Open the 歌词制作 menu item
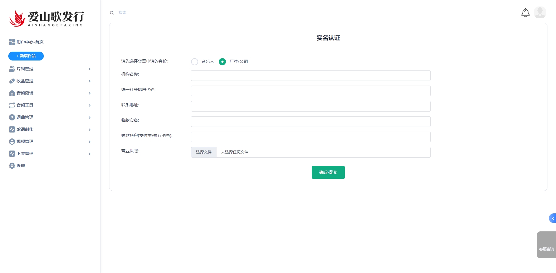This screenshot has width=556, height=273. click(25, 130)
